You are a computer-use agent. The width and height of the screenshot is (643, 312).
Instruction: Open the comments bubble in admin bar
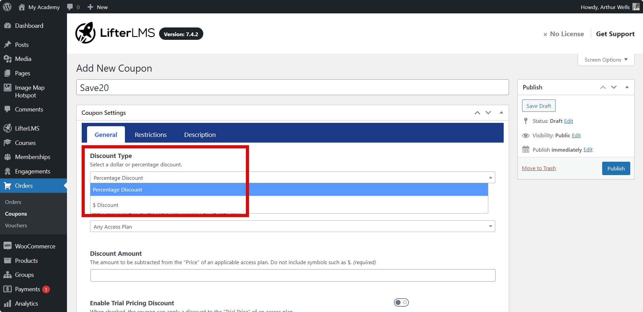click(x=70, y=7)
